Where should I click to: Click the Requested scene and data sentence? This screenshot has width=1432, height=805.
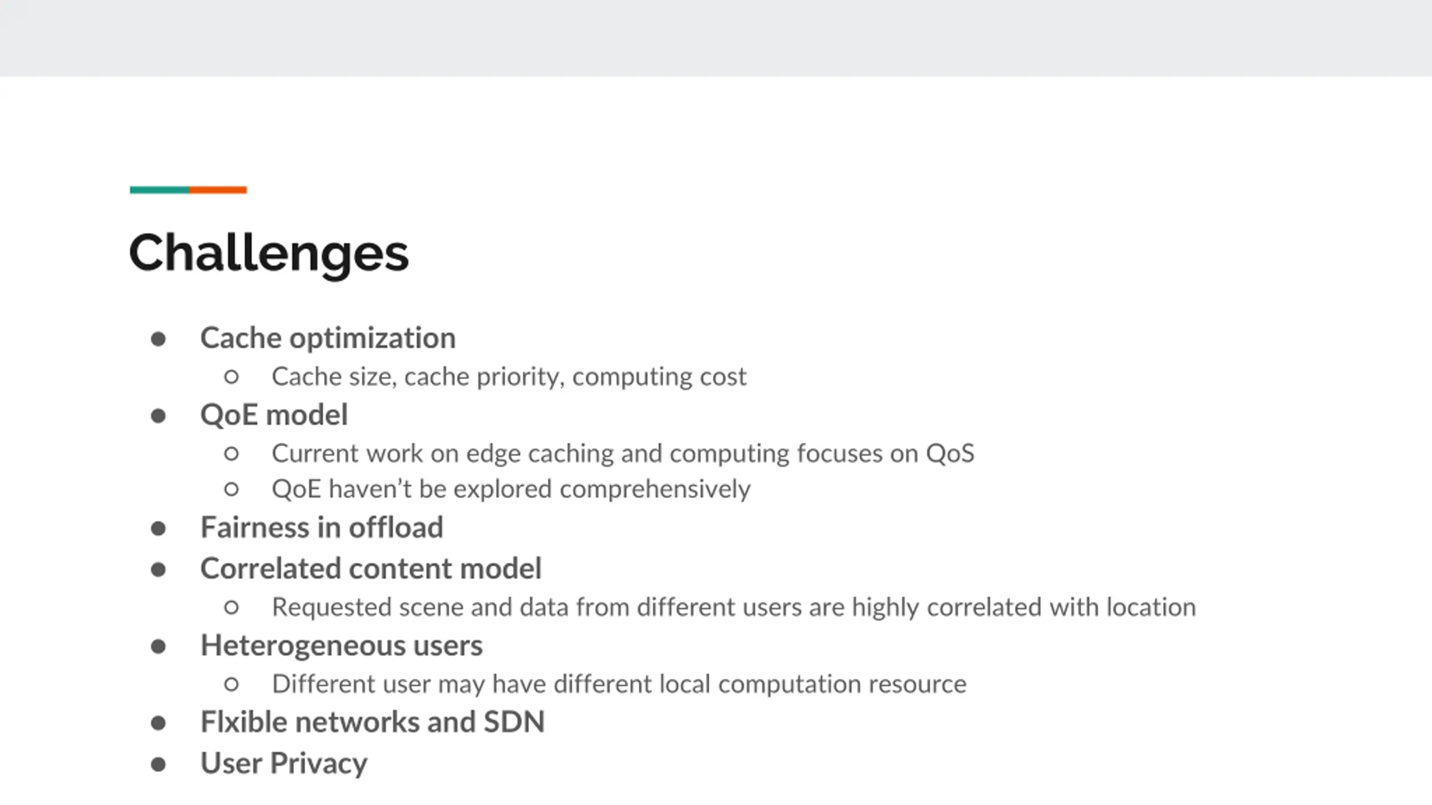coord(734,608)
